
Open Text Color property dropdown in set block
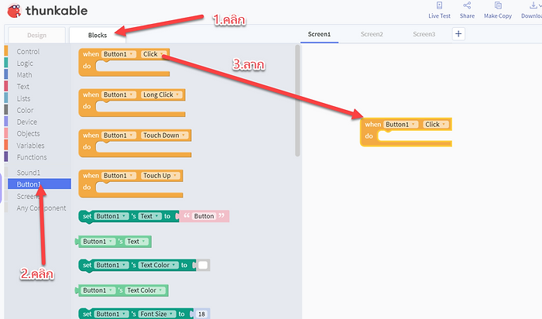coord(159,265)
